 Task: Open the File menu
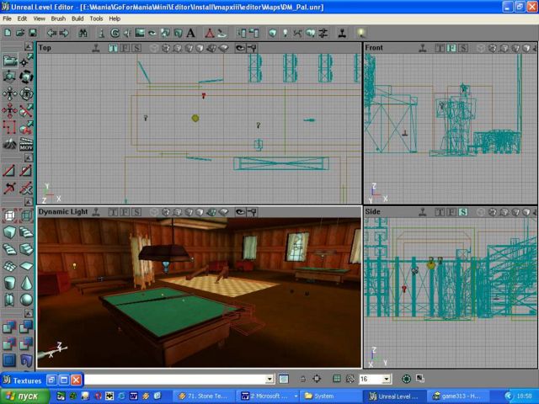7,19
